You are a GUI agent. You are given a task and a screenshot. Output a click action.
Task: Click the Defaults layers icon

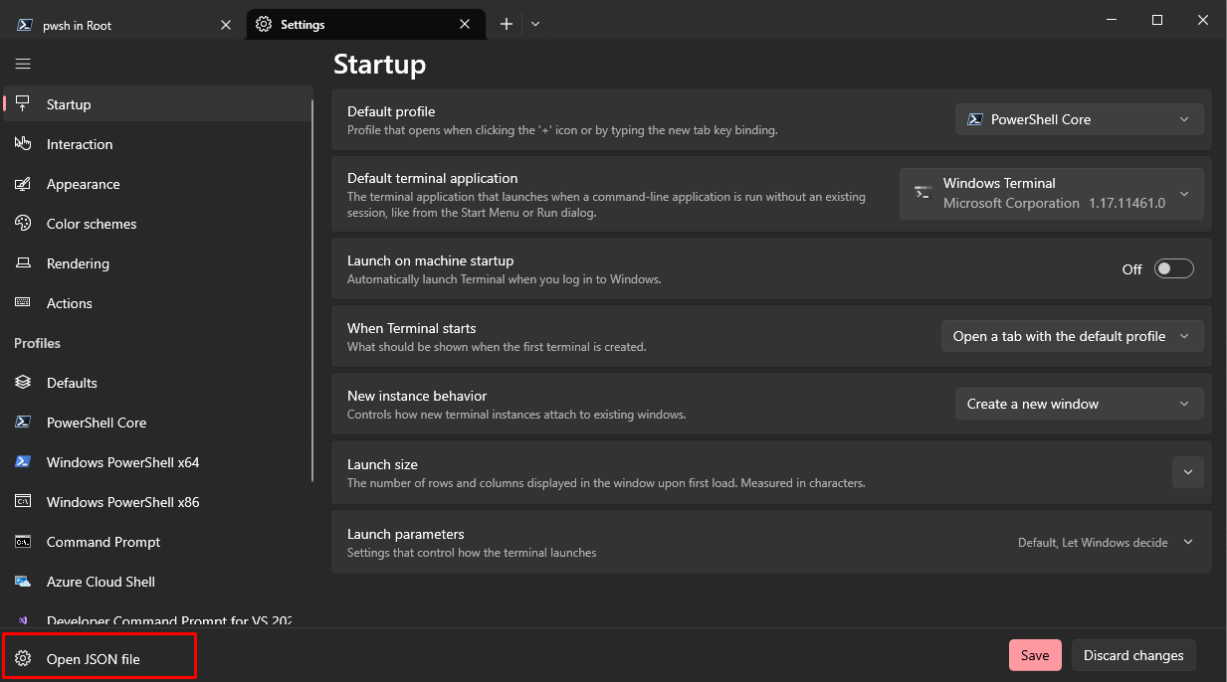23,383
